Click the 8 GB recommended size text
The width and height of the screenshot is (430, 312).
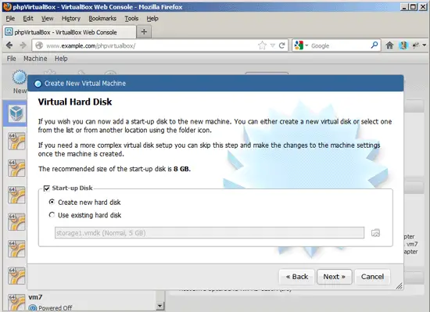coord(181,169)
